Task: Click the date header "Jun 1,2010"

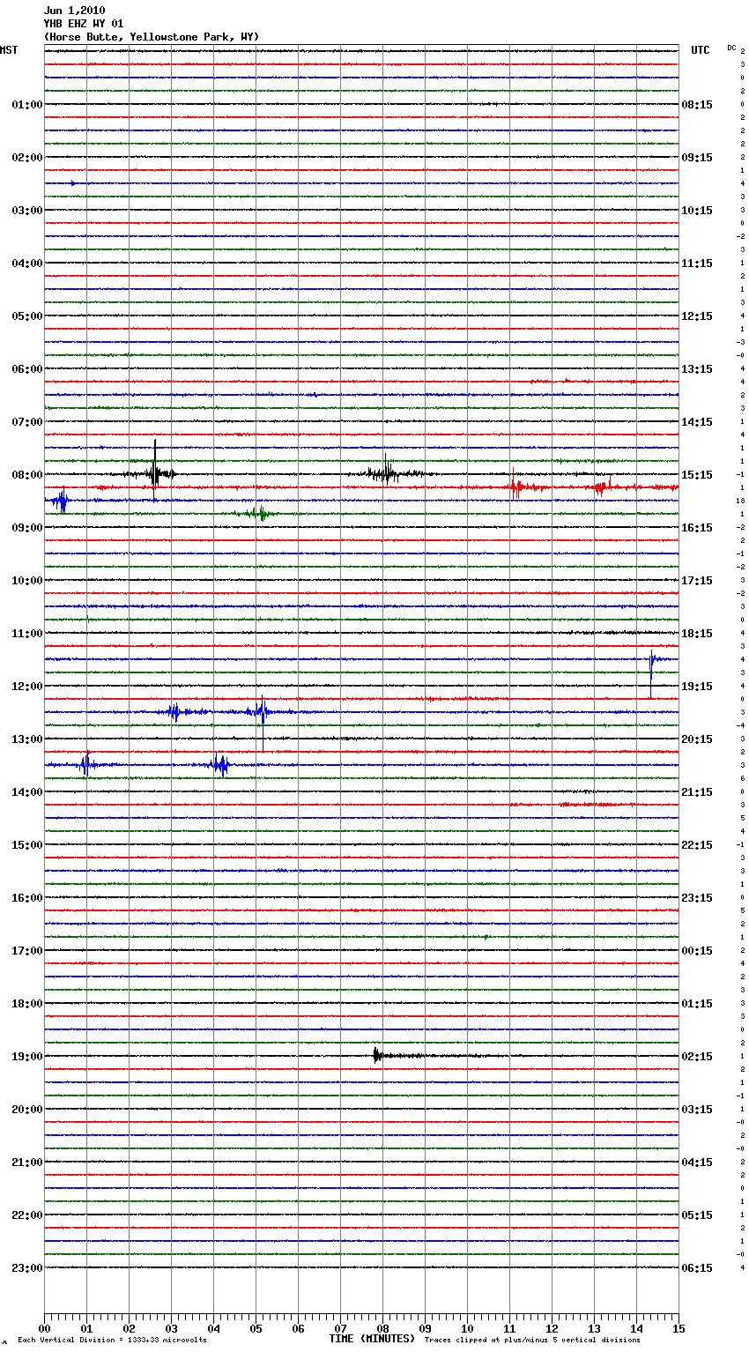Action: (x=74, y=11)
